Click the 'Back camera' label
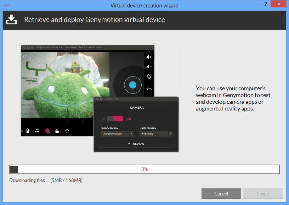 tap(148, 128)
